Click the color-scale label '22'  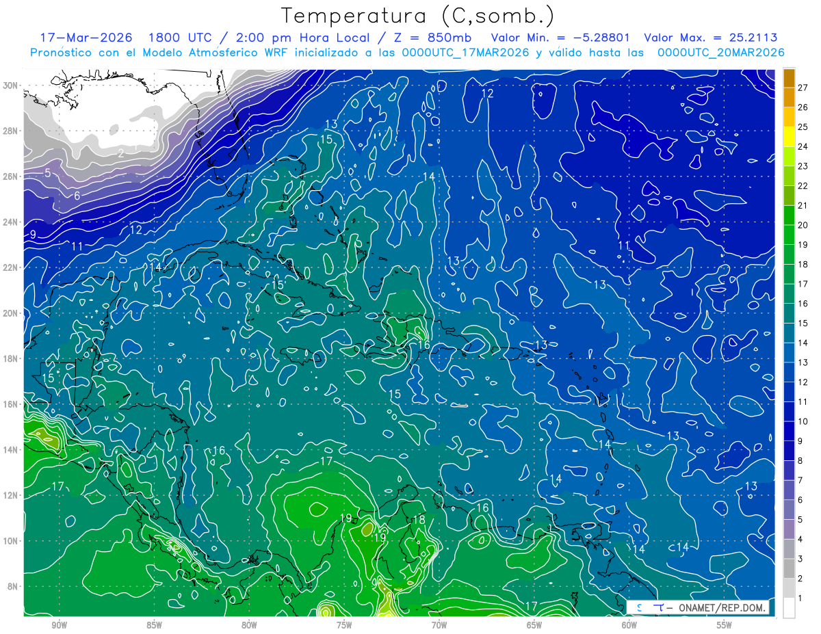tap(803, 186)
